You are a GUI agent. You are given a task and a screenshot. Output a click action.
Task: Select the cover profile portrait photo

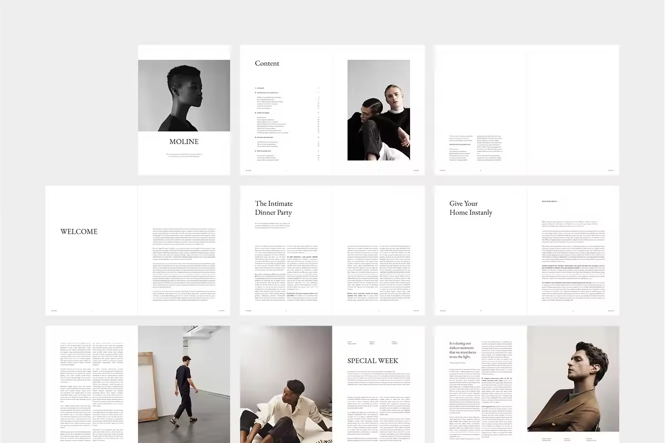tap(184, 95)
